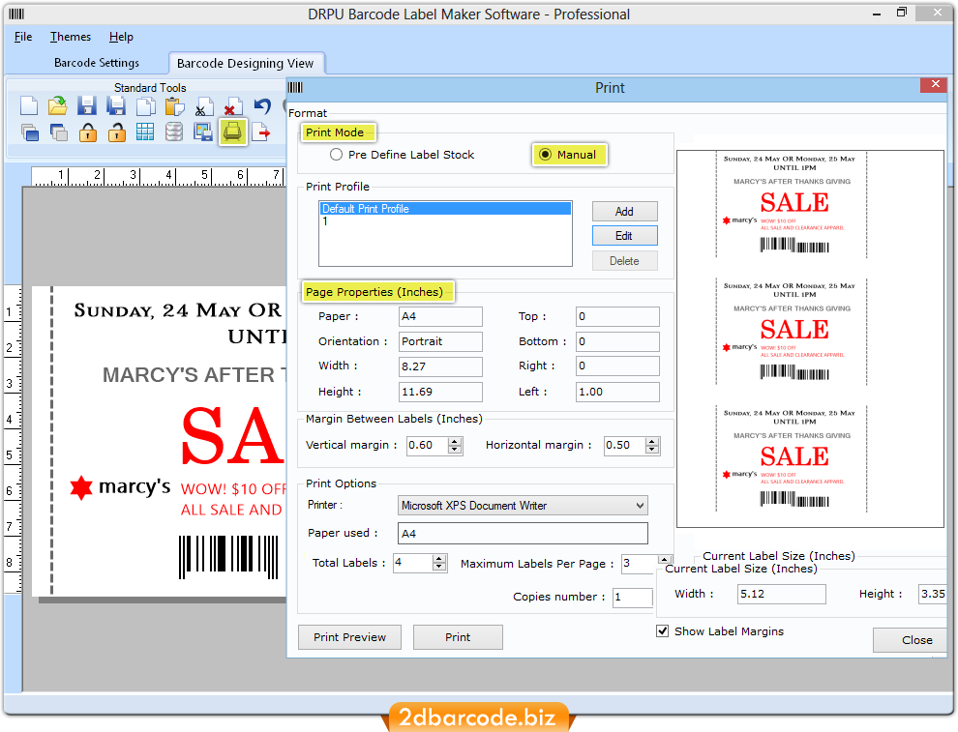Image resolution: width=958 pixels, height=732 pixels.
Task: Paste from clipboard in Standard Tools
Action: [x=175, y=106]
